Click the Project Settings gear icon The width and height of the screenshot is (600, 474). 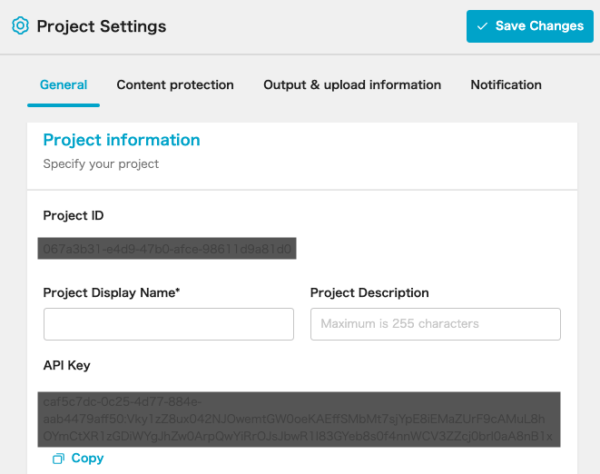point(21,25)
